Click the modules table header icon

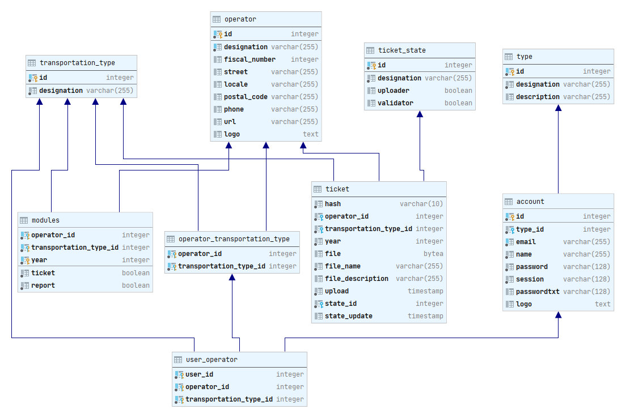tap(24, 220)
